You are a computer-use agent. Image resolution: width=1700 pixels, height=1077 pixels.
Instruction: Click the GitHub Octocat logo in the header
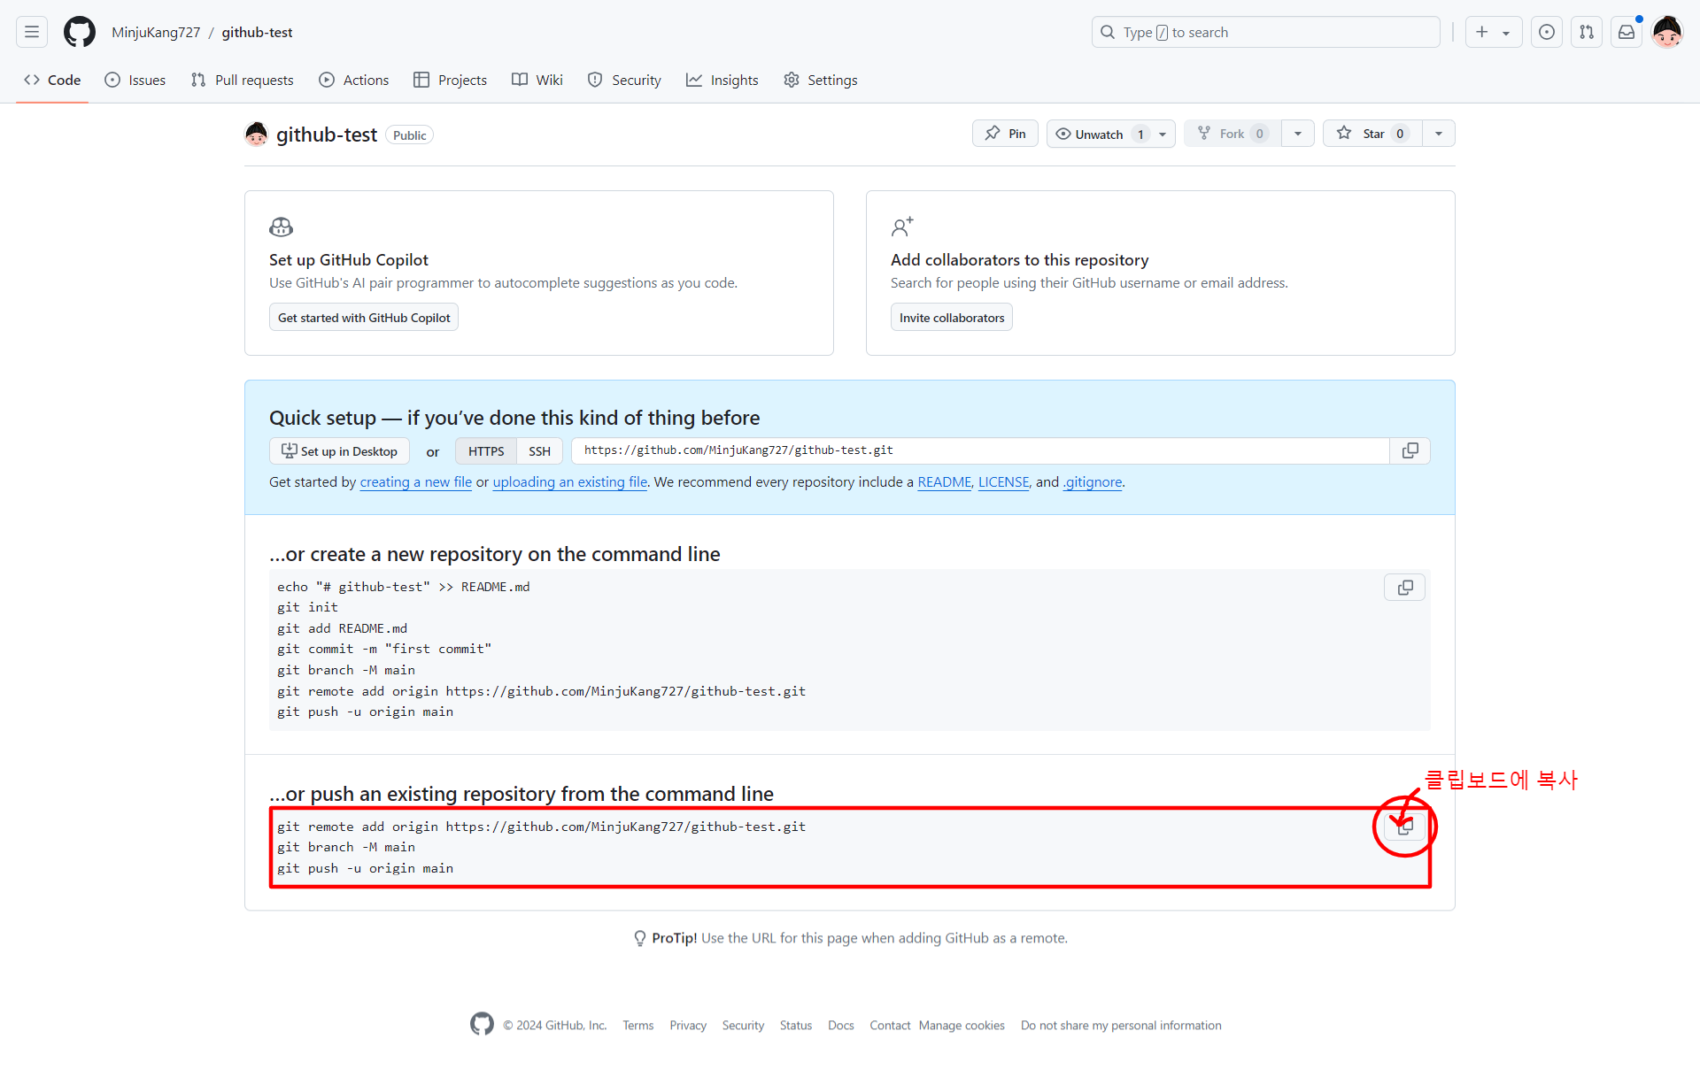click(x=79, y=32)
